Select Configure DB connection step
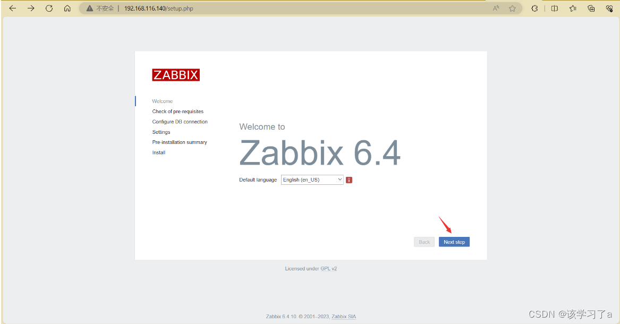Image resolution: width=620 pixels, height=324 pixels. (x=180, y=122)
